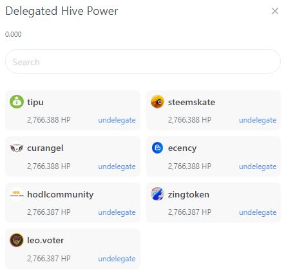286x271 pixels.
Task: Click the Delegated Hive Power title
Action: 62,11
